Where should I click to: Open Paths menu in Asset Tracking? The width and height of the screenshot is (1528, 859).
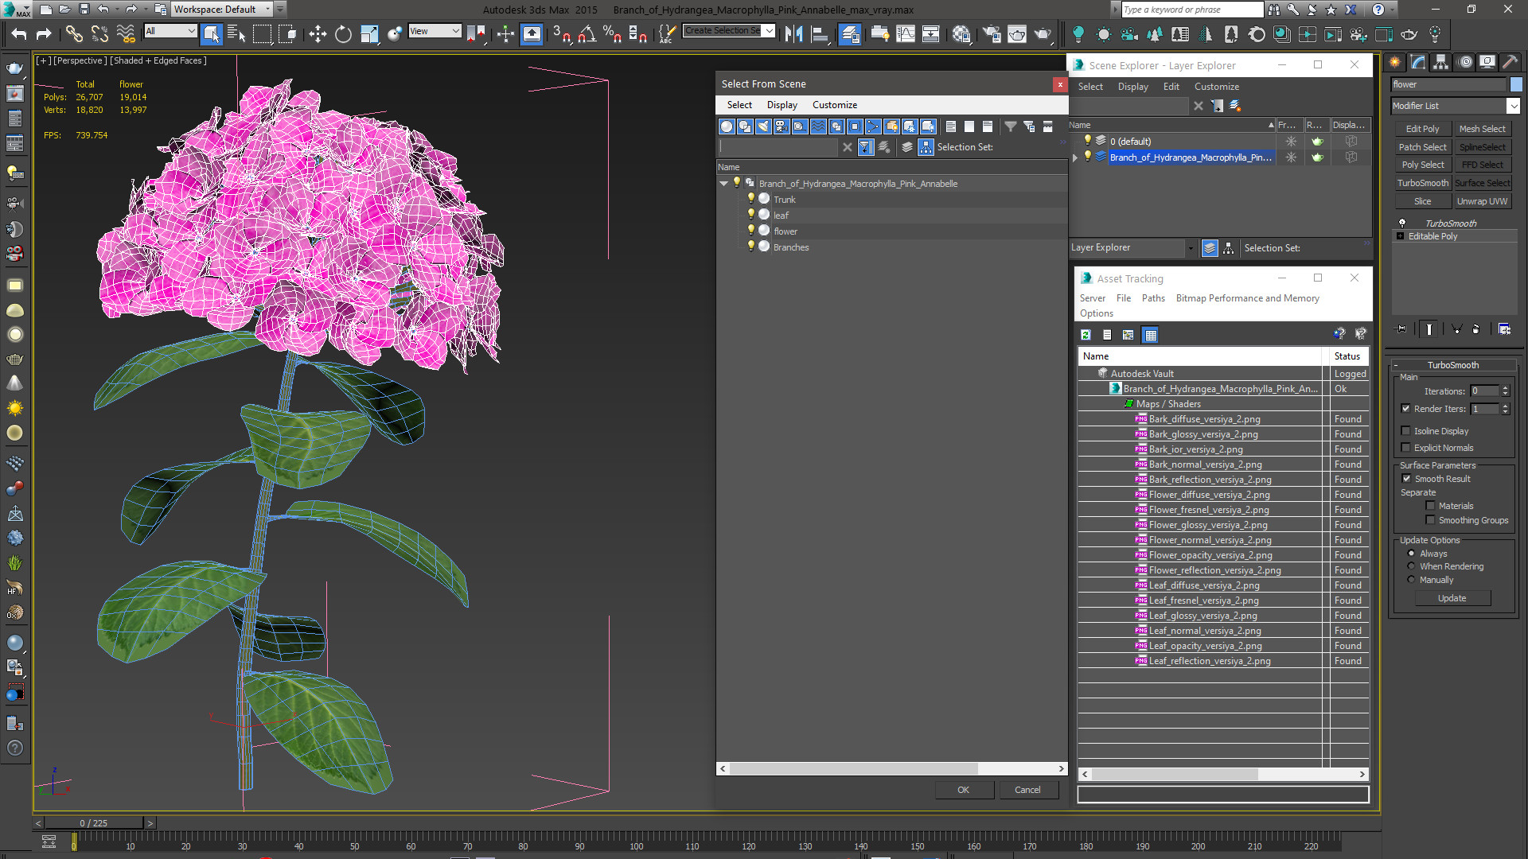point(1152,298)
